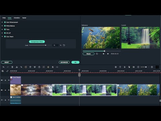Click the Match button
This screenshot has height=121, width=161.
pos(89,54)
